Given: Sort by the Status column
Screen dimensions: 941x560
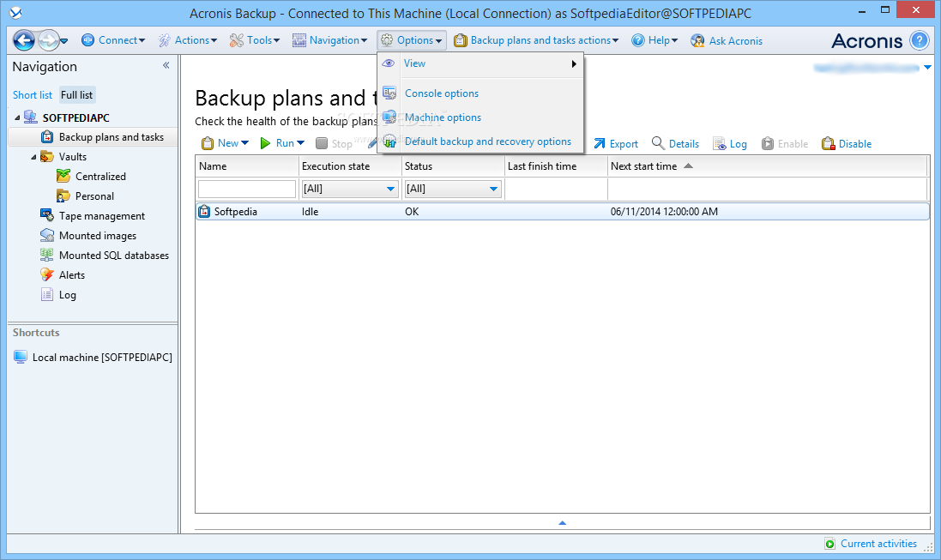Looking at the screenshot, I should (x=453, y=166).
